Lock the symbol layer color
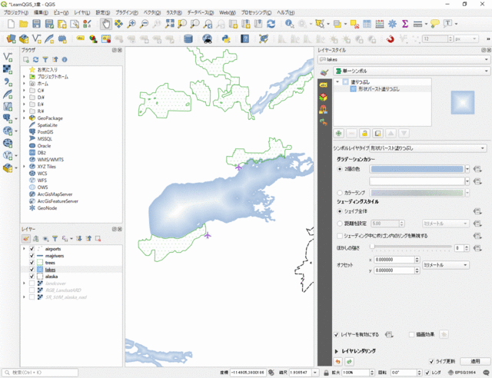 point(364,134)
